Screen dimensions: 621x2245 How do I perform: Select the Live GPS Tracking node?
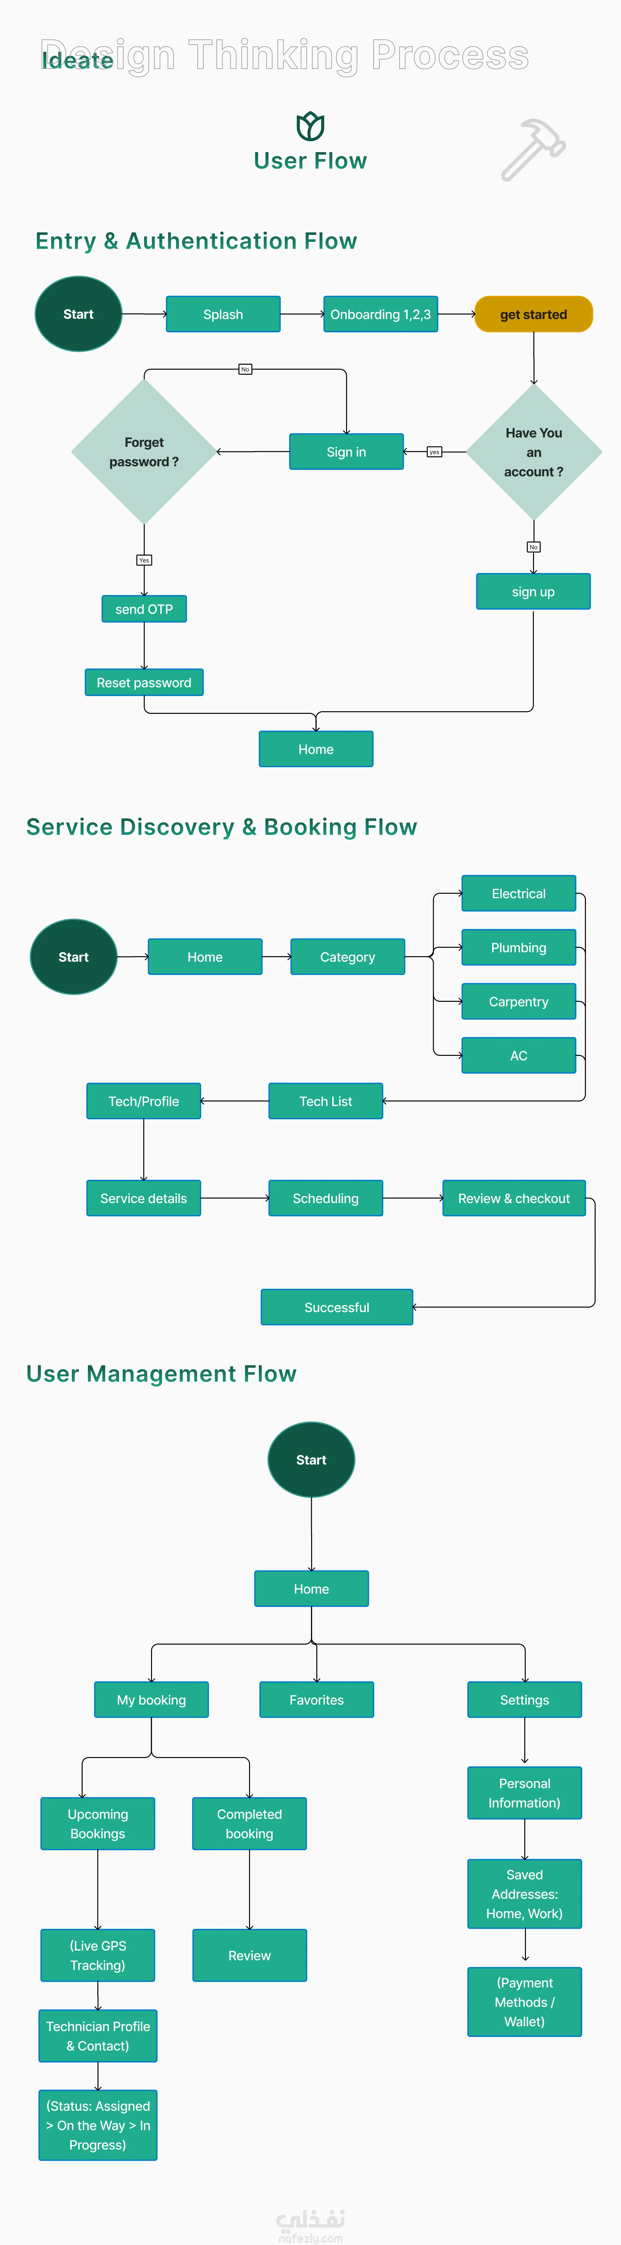point(98,1956)
